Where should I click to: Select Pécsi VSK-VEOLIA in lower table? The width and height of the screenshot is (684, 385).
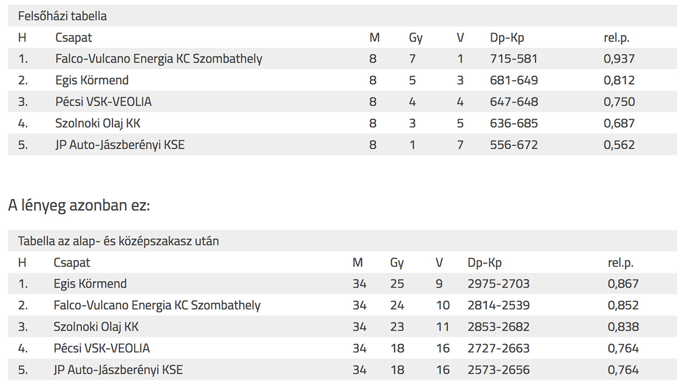tap(102, 348)
